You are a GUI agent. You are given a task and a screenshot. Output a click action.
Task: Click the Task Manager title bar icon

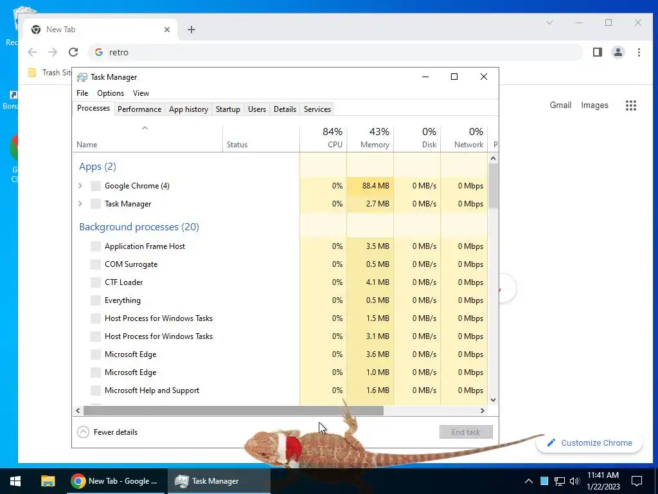tap(82, 77)
